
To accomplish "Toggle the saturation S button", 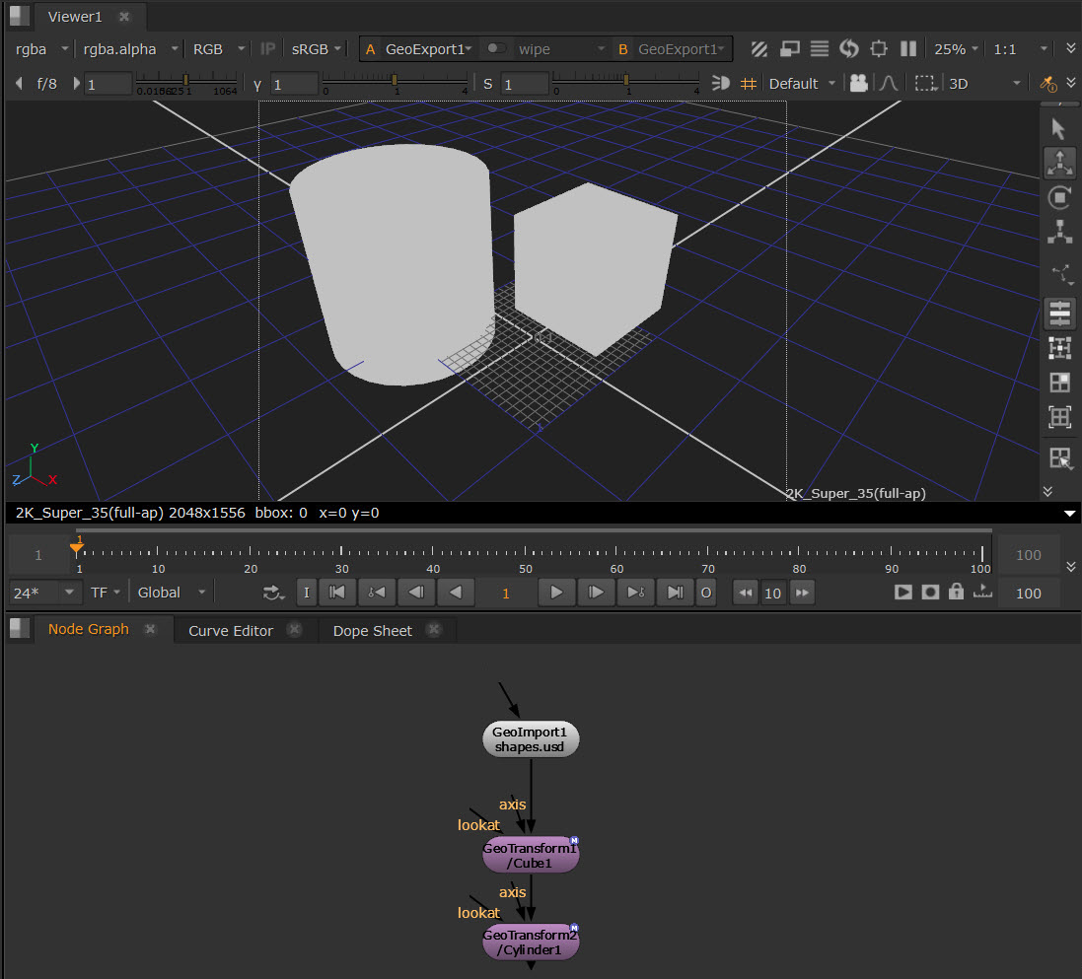I will point(488,84).
